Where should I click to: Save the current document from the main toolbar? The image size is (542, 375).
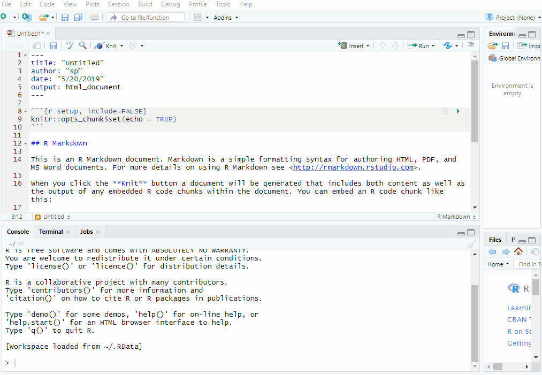(65, 17)
